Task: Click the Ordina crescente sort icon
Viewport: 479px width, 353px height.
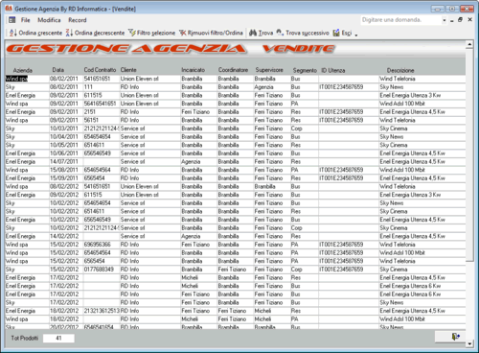Action: (x=12, y=33)
